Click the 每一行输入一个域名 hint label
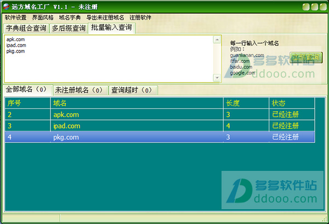The height and width of the screenshot is (224, 329). point(254,43)
